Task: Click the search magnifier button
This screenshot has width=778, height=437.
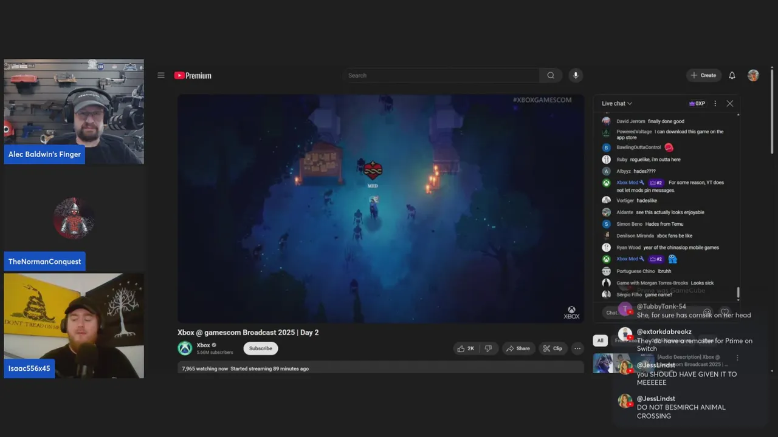Action: pyautogui.click(x=551, y=75)
